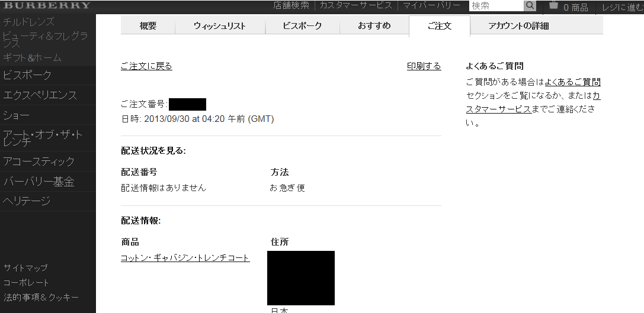644x313 pixels.
Task: Click the search magnifier icon
Action: tap(530, 6)
